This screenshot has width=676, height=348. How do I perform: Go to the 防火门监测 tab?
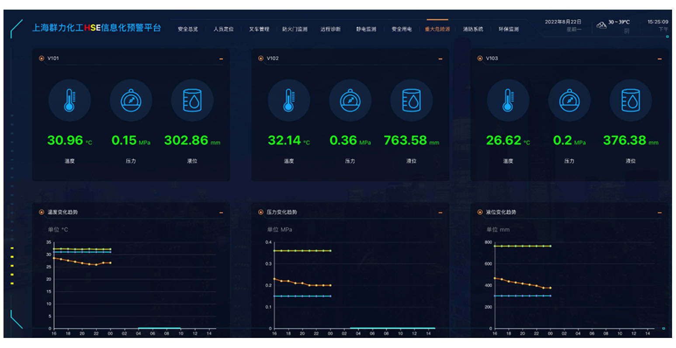pyautogui.click(x=295, y=29)
